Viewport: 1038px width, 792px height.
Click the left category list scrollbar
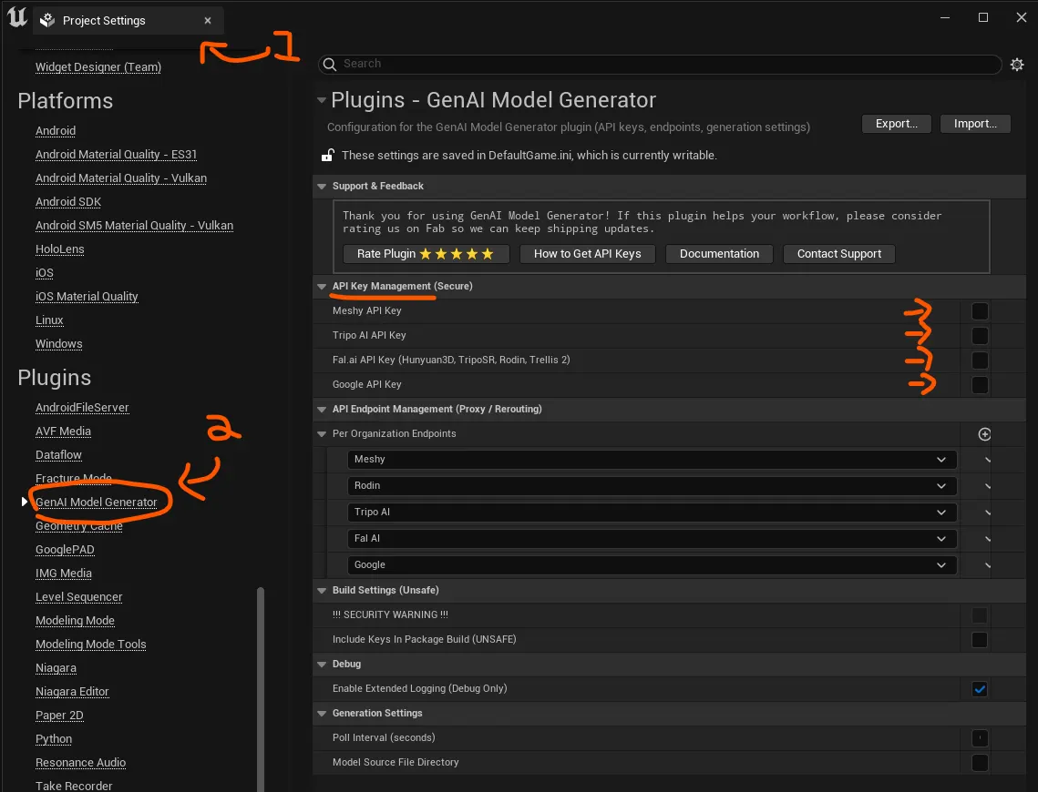(260, 689)
